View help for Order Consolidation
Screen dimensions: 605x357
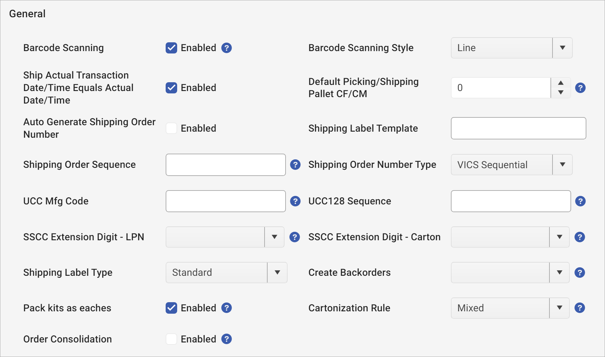227,339
